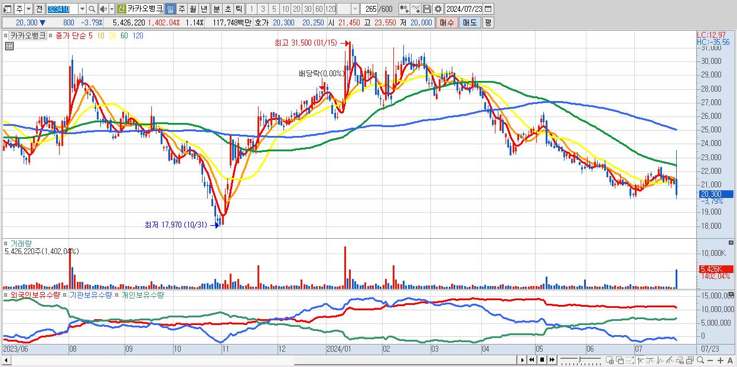Select the monthly '월' period tab

click(x=193, y=9)
